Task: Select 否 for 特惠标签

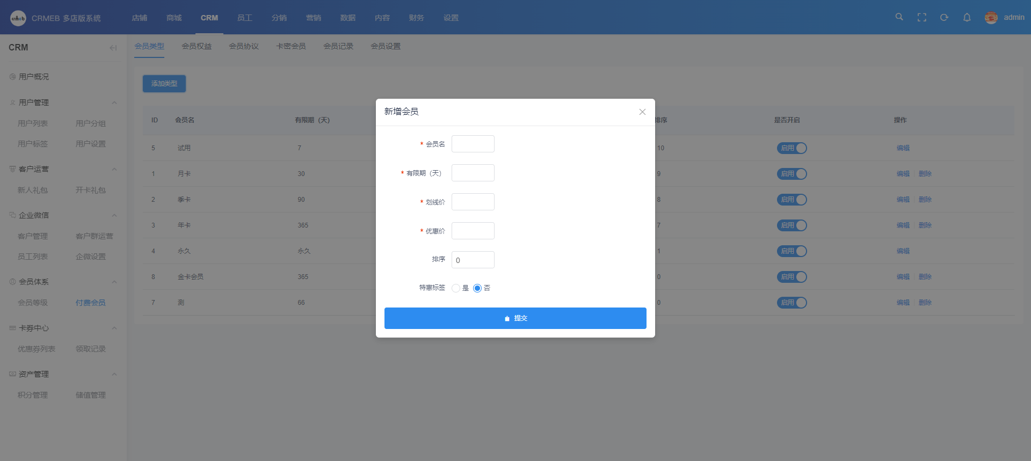Action: (477, 288)
